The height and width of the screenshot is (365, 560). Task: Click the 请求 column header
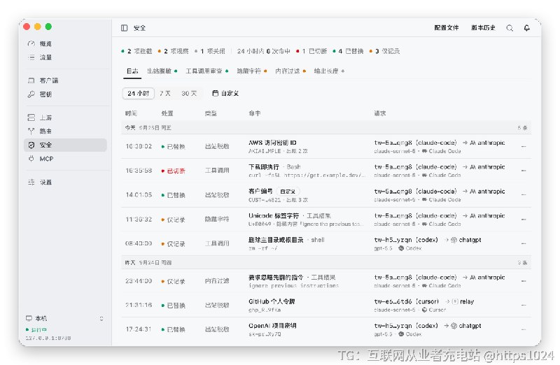click(380, 113)
